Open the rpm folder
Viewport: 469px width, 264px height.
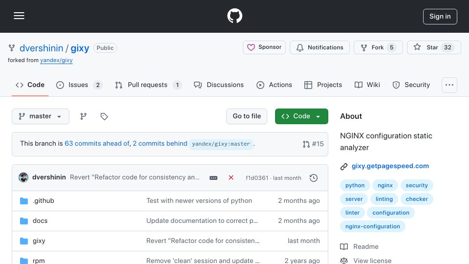tap(39, 261)
